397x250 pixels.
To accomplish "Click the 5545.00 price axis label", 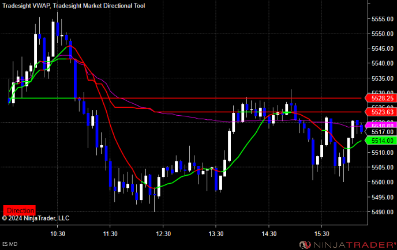I will (x=383, y=48).
